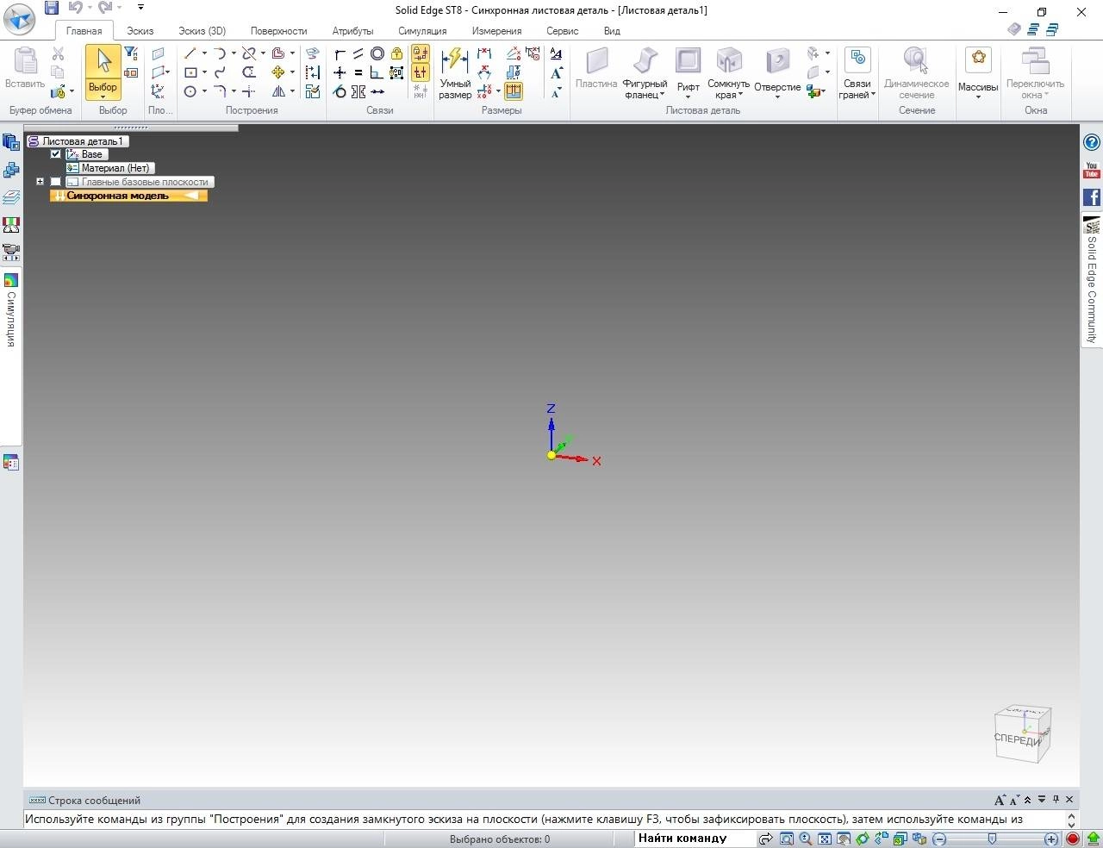This screenshot has height=848, width=1103.
Task: Toggle the highlighted dimension style button in Размеры
Action: pyautogui.click(x=514, y=91)
